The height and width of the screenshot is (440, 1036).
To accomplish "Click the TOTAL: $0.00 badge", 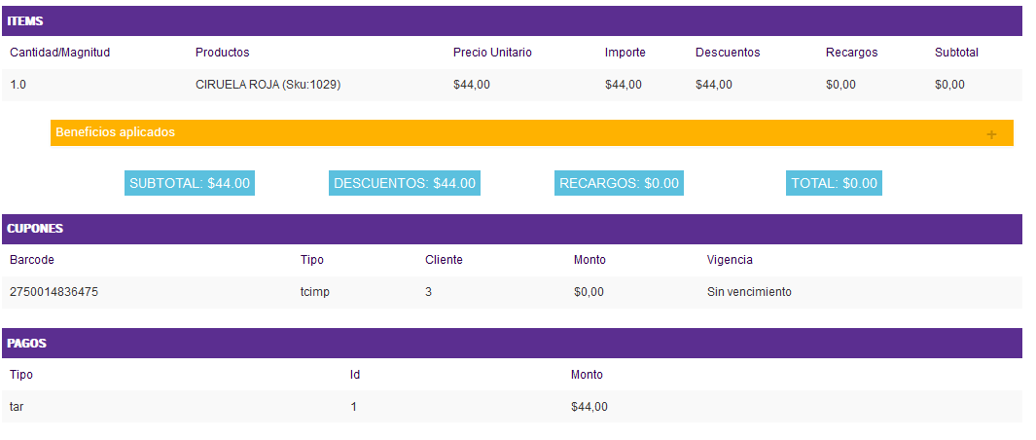I will [834, 183].
